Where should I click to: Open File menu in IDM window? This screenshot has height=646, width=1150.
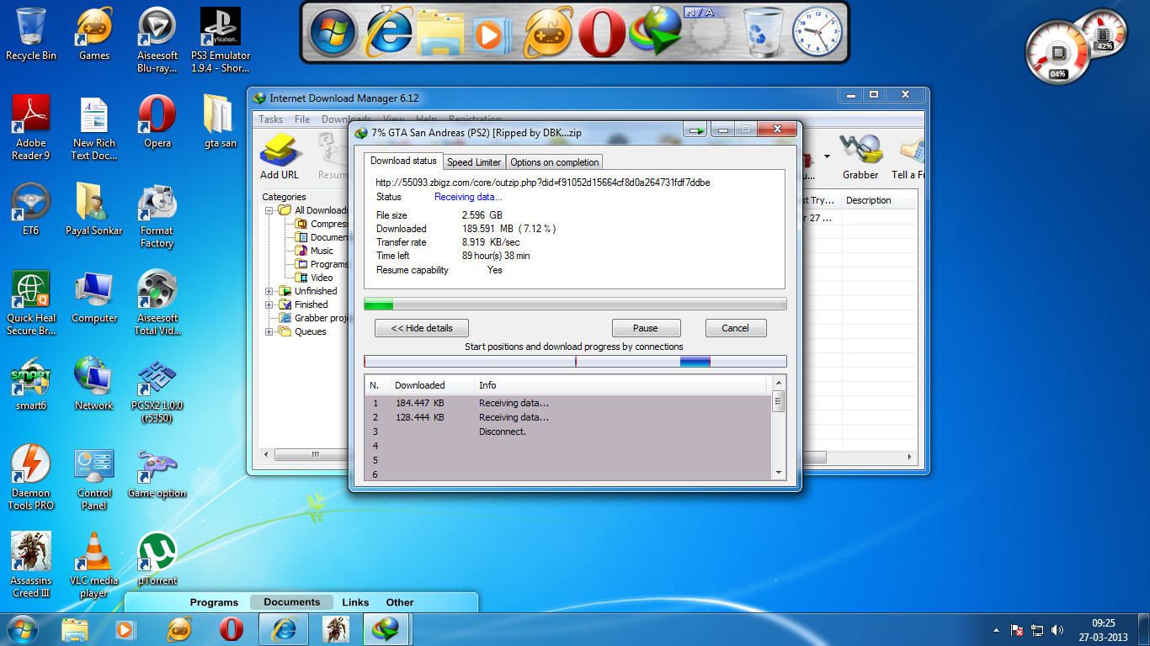302,119
